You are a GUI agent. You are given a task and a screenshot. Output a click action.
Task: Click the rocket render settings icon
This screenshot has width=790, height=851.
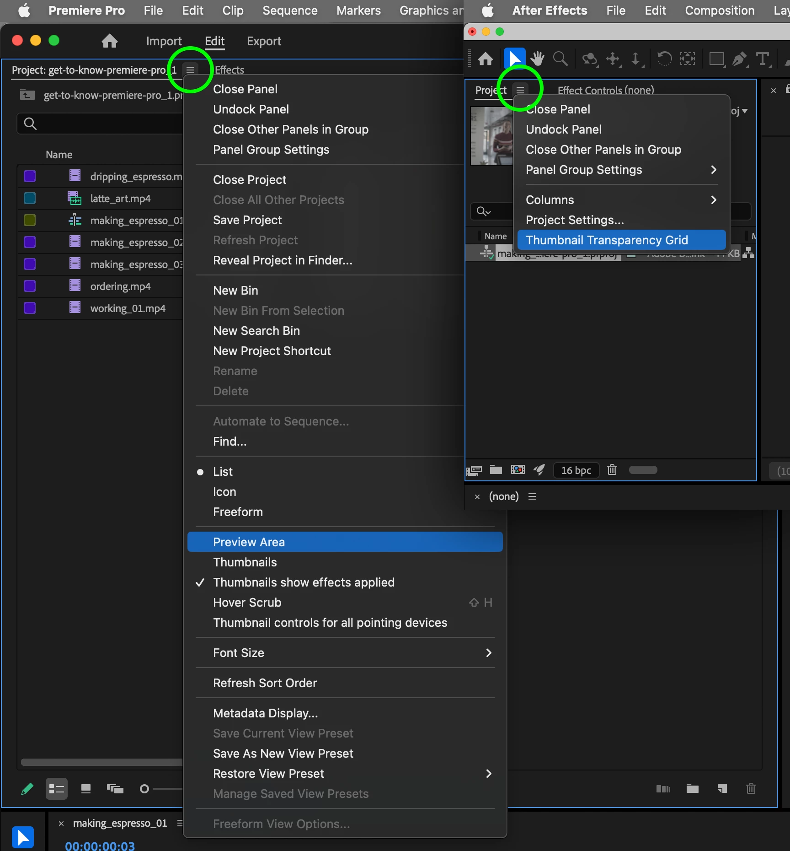539,470
